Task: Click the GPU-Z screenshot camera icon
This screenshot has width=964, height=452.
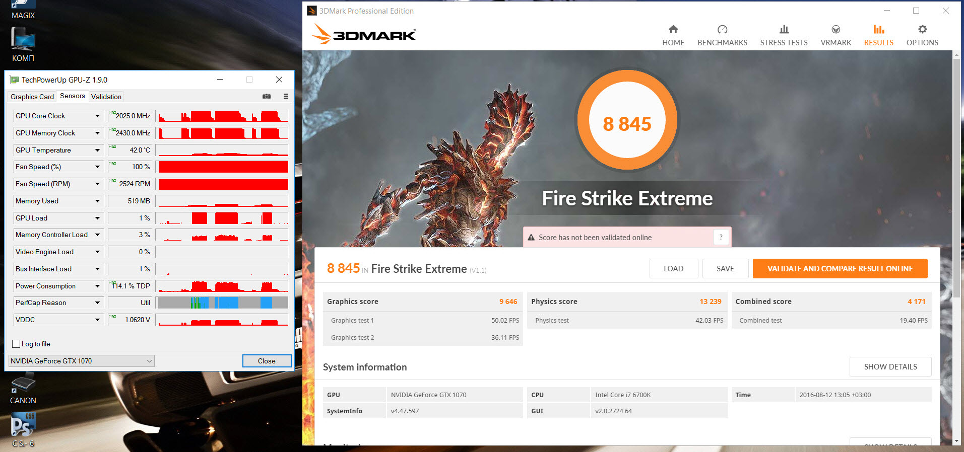Action: click(267, 96)
